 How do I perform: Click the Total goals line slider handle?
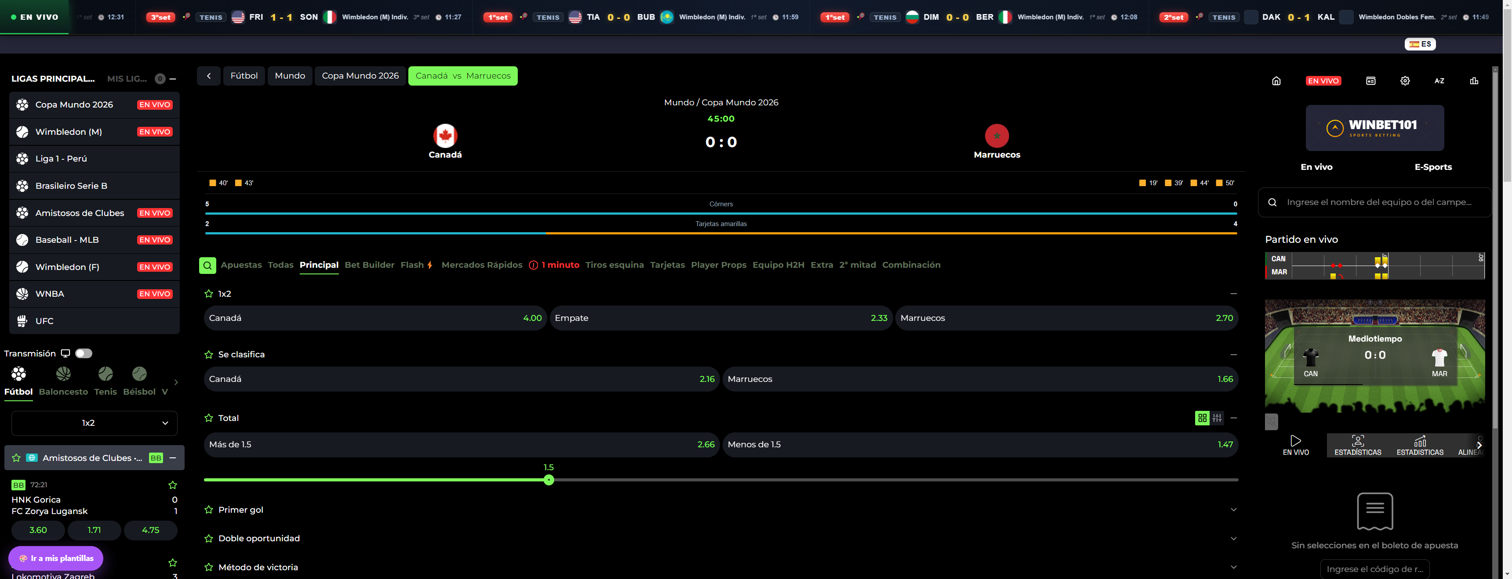[548, 480]
